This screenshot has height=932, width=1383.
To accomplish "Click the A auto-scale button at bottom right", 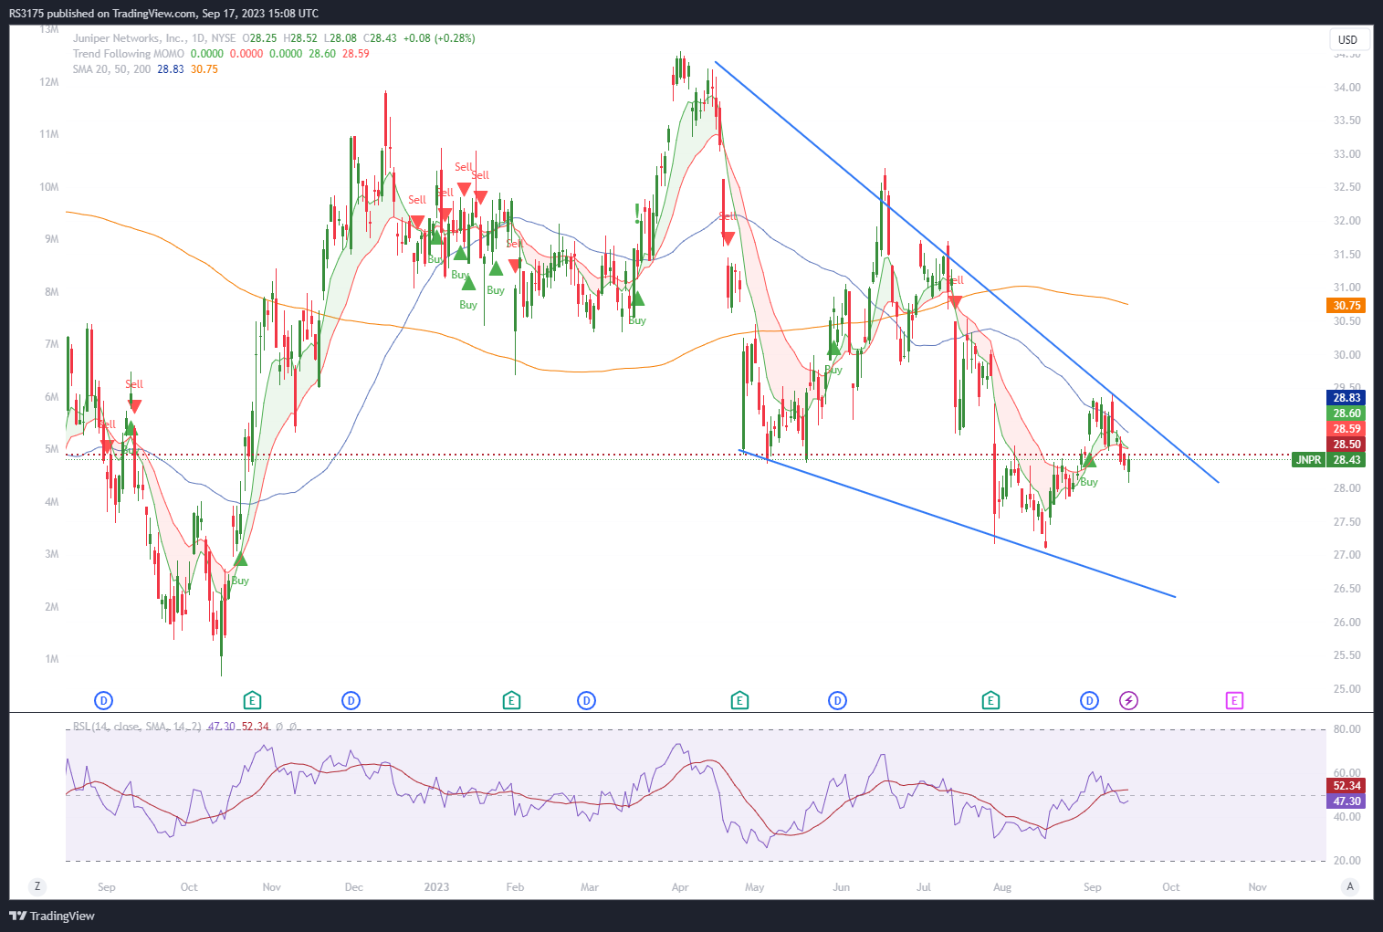I will (1350, 886).
